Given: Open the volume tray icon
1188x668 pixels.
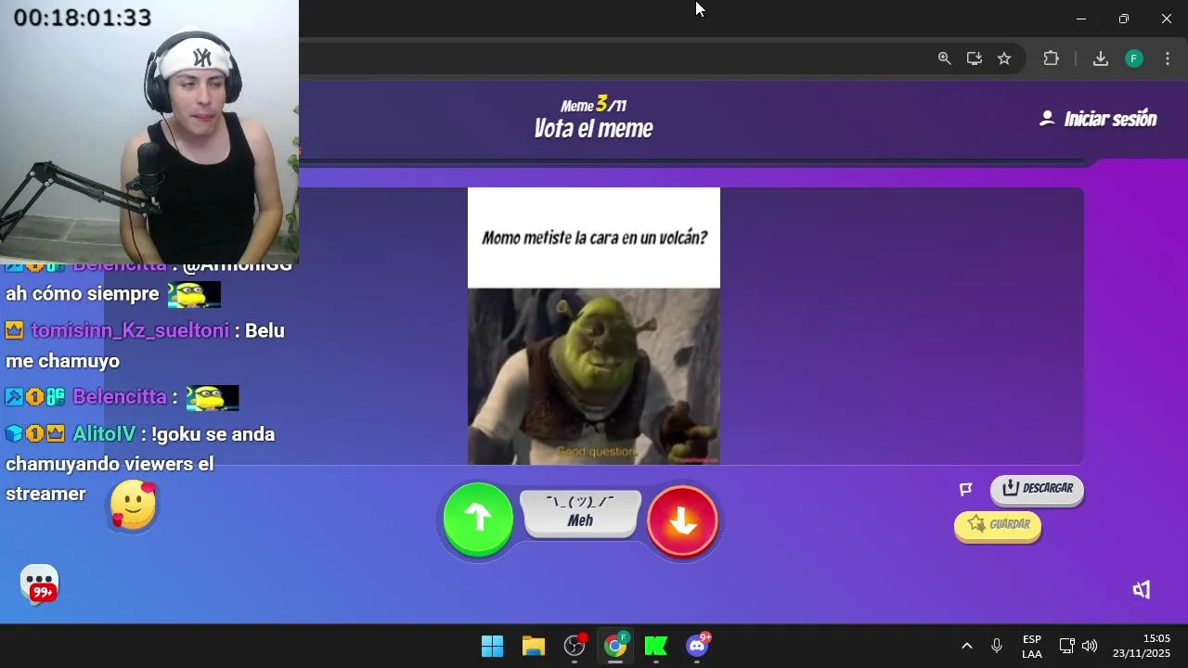Looking at the screenshot, I should pyautogui.click(x=1090, y=646).
